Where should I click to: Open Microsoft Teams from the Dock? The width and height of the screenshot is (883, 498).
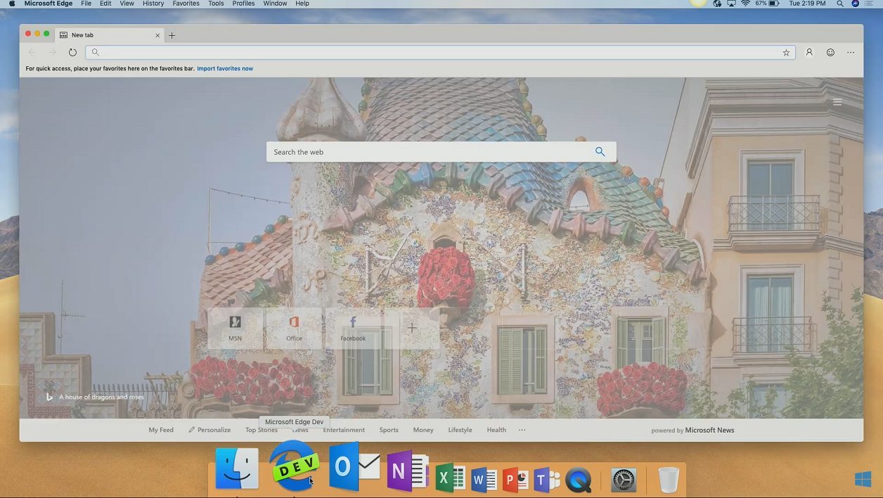click(x=546, y=479)
